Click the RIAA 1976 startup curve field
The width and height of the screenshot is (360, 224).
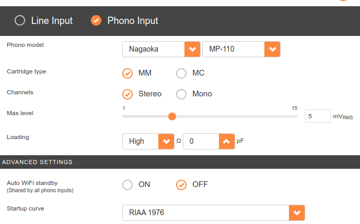click(206, 213)
